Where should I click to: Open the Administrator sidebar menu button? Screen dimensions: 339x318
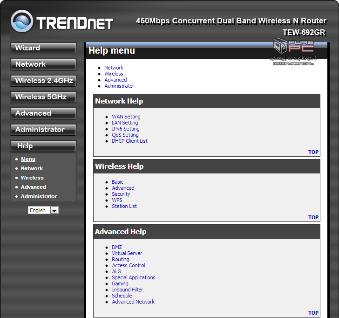coord(43,130)
